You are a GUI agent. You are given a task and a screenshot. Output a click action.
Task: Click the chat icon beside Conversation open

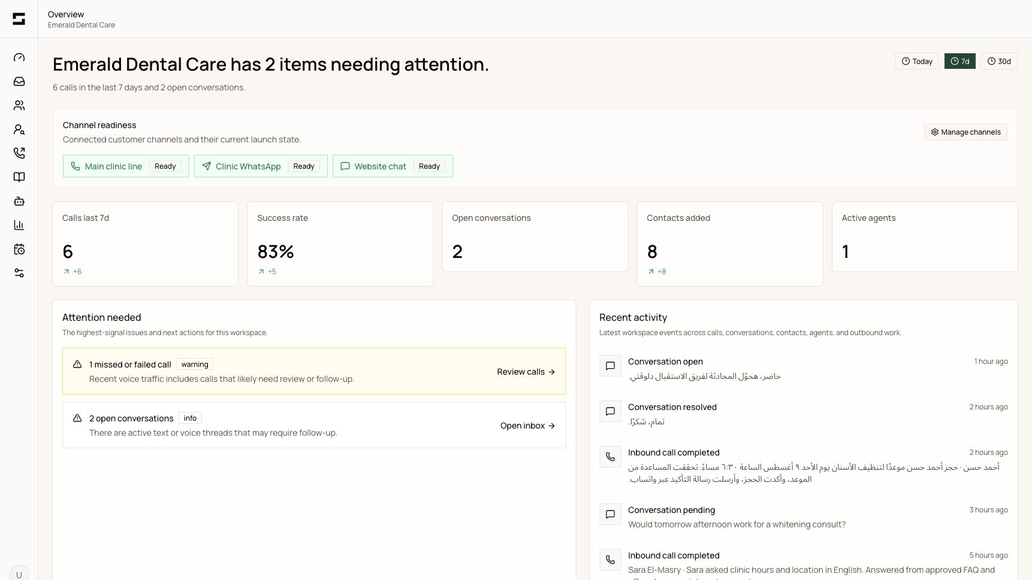(x=610, y=366)
